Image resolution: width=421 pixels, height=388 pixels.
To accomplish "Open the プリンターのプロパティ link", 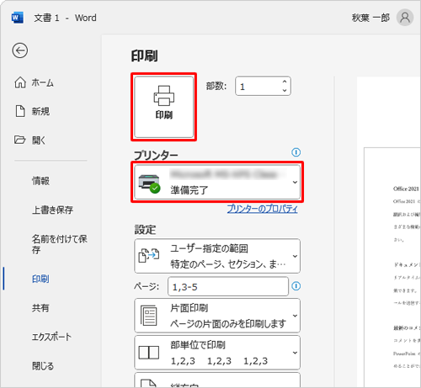I will (x=262, y=209).
